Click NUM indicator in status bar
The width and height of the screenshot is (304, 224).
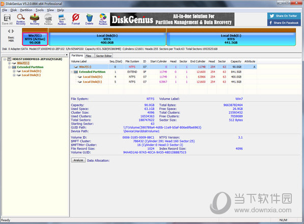coord(283,220)
